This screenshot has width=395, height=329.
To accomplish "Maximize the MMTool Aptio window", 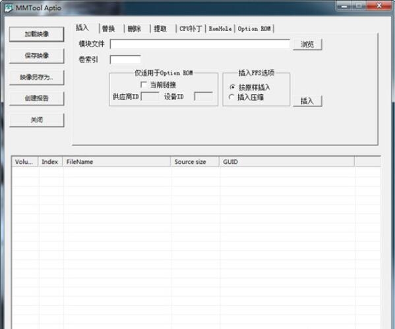I will (359, 5).
